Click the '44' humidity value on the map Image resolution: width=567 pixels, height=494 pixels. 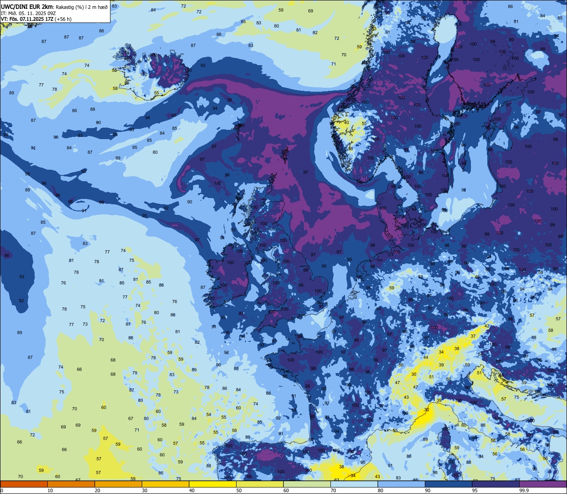click(426, 357)
